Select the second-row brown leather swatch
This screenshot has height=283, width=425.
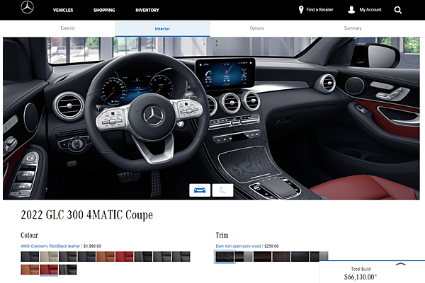pos(30,270)
